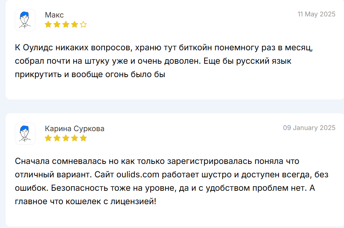This screenshot has width=344, height=228.
Task: Click the empty fifth star in Макс's rating
Action: (83, 25)
